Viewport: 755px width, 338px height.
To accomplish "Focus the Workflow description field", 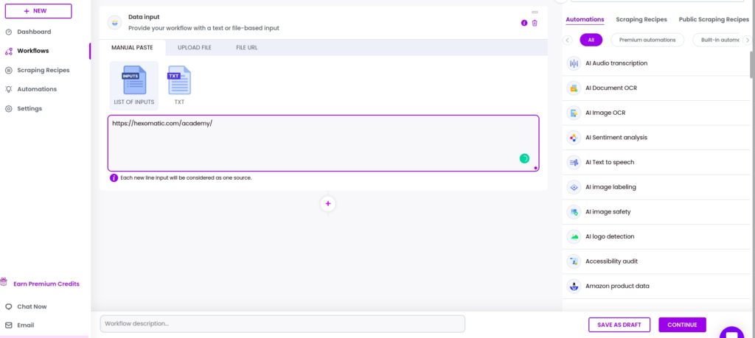I will (x=282, y=323).
